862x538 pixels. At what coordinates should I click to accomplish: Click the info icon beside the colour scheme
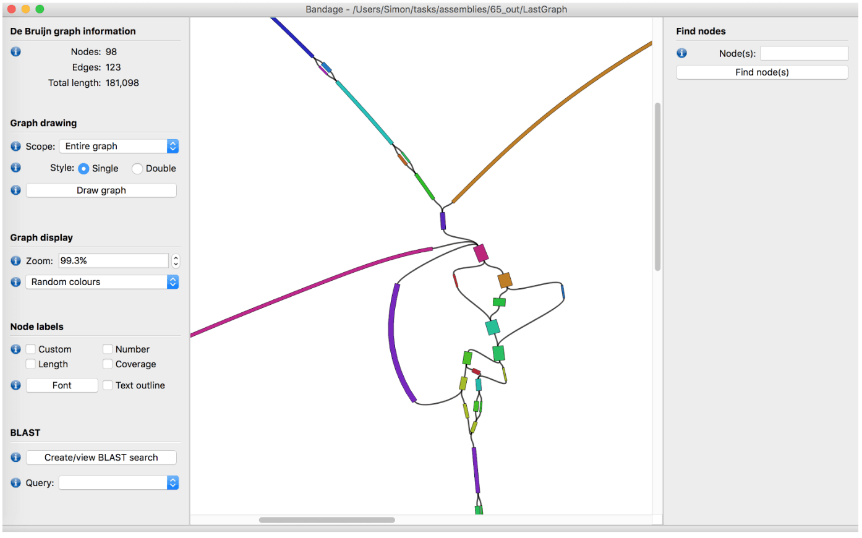tap(15, 282)
